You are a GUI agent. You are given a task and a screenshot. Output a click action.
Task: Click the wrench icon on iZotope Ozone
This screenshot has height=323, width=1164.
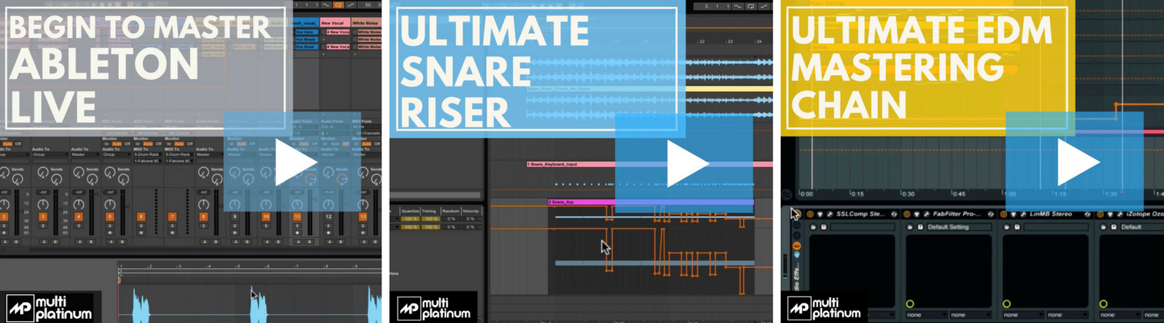(x=1120, y=214)
